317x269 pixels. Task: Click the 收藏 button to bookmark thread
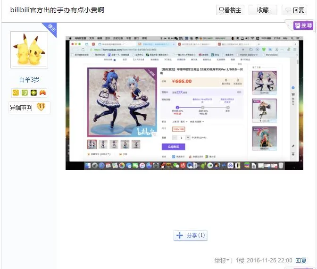pos(263,10)
